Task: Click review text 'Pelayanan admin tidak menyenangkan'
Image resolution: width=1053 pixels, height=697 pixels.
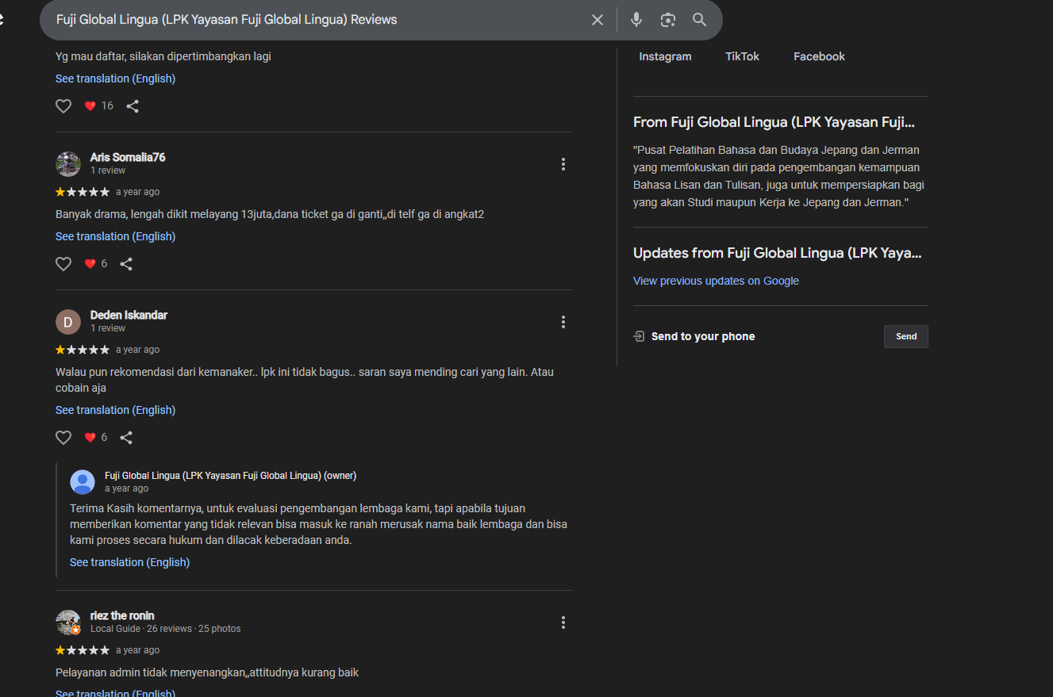Action: coord(207,672)
